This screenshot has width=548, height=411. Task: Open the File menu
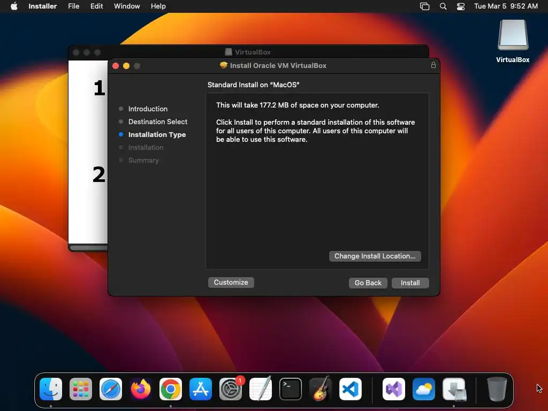[73, 6]
